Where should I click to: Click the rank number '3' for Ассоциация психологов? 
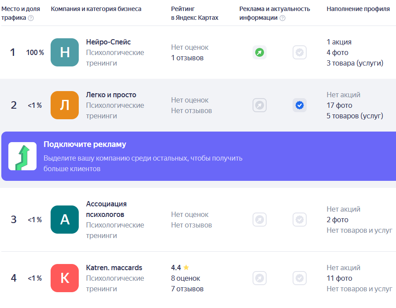point(14,220)
